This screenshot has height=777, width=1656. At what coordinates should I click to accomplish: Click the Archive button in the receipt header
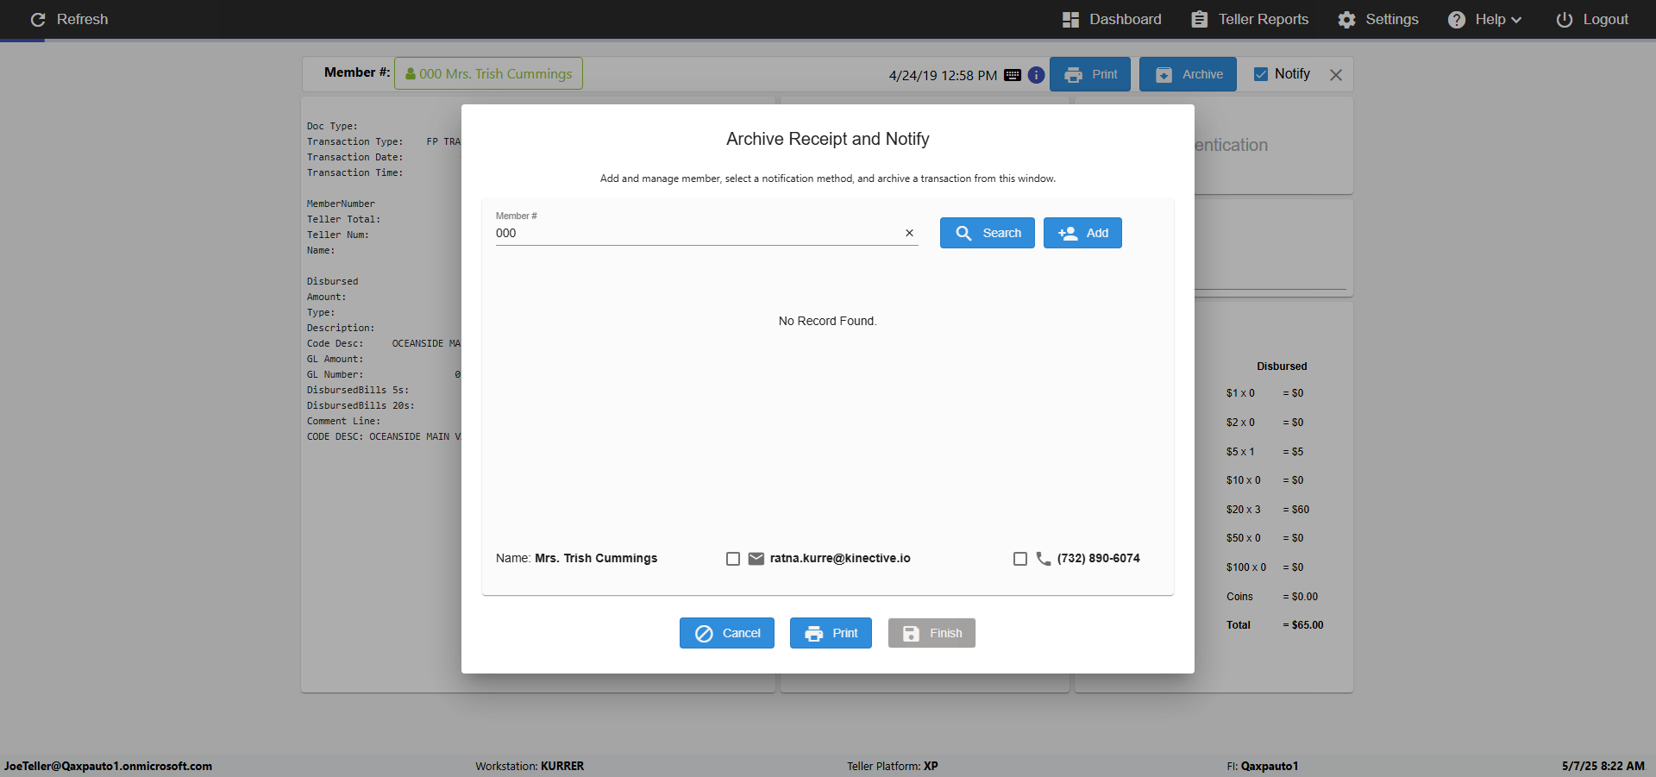[1188, 74]
